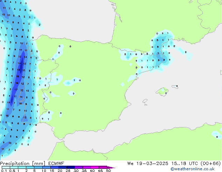Pick the 45–50 mm legend color box

point(103,167)
